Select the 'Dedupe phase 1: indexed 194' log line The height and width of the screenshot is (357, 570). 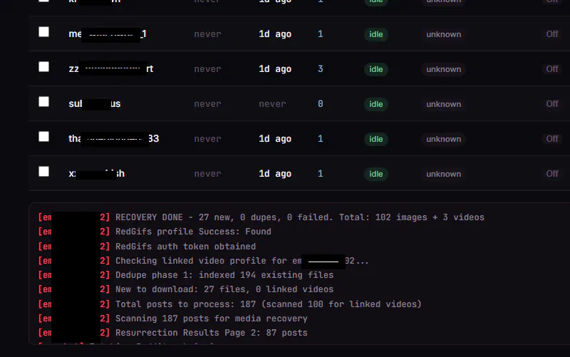(186, 275)
